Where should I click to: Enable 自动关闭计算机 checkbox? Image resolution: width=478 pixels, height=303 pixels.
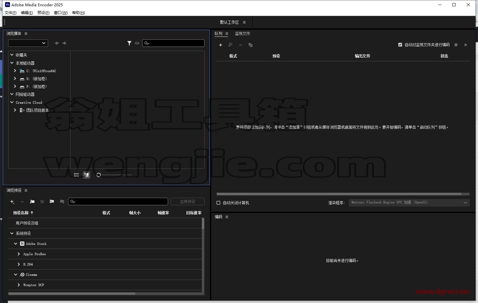point(218,203)
